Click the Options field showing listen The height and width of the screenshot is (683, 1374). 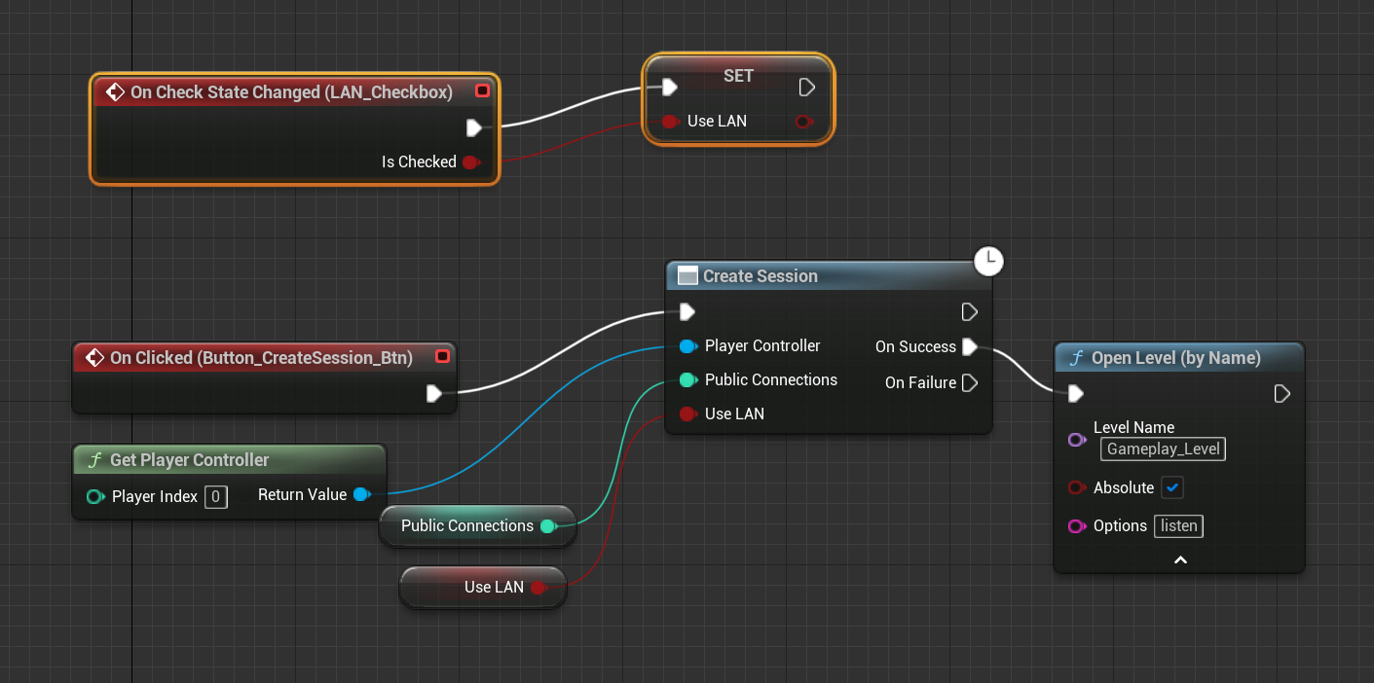[x=1179, y=526]
